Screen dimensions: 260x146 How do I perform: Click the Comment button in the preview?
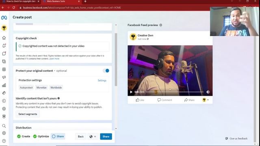[165, 100]
